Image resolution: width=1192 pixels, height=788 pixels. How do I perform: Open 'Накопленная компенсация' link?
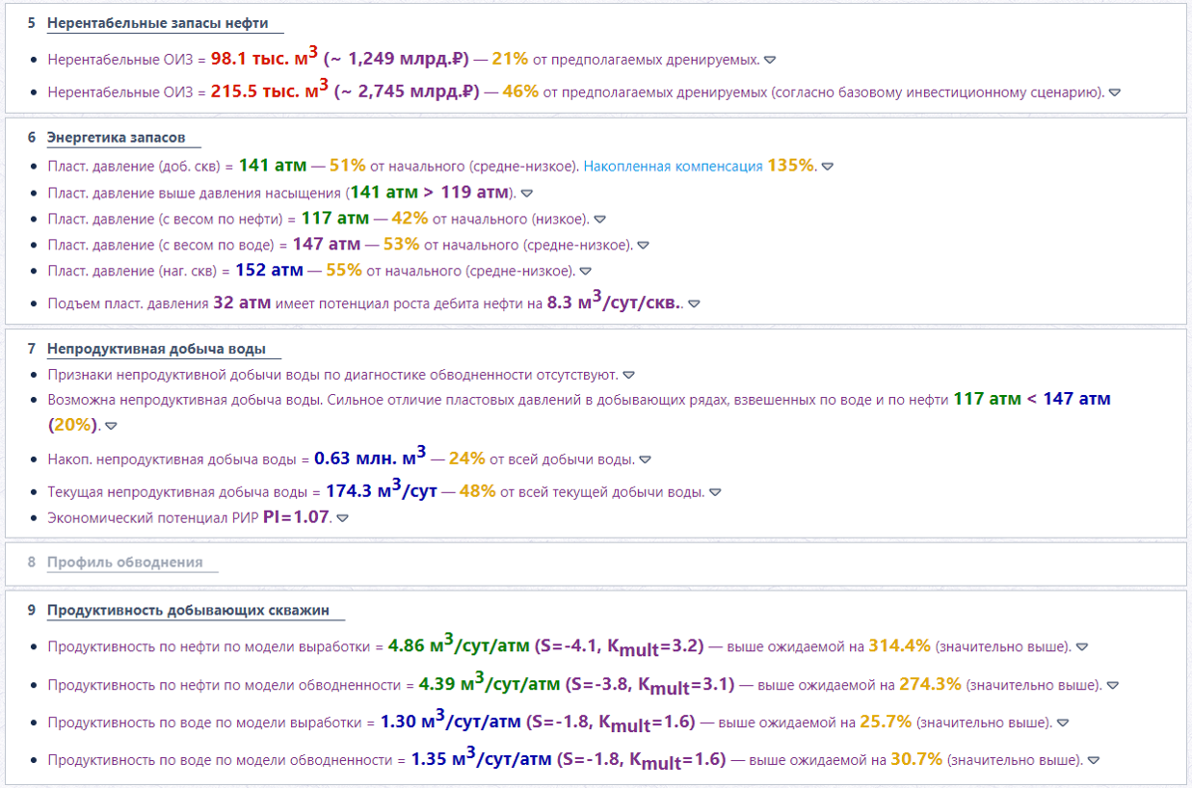673,167
